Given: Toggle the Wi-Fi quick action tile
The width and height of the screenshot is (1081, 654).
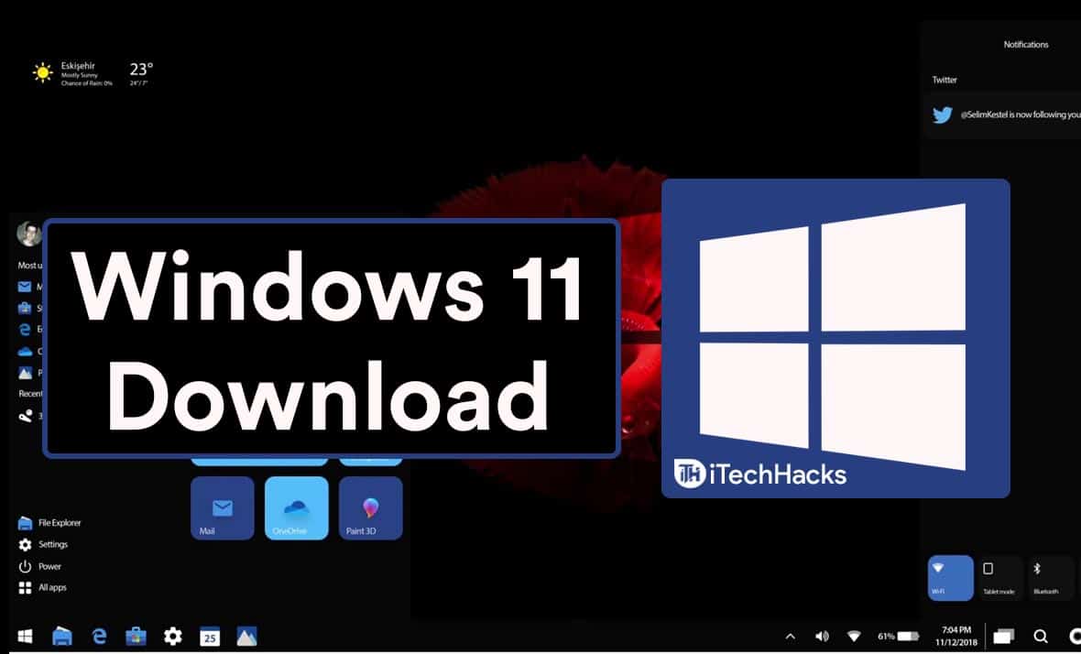Looking at the screenshot, I should click(x=950, y=578).
